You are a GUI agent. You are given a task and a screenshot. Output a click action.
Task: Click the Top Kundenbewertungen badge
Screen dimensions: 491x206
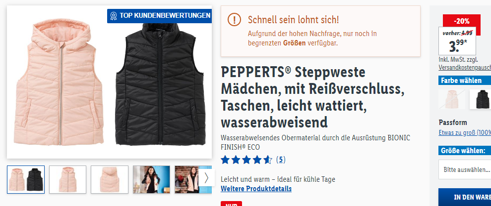[x=159, y=16]
